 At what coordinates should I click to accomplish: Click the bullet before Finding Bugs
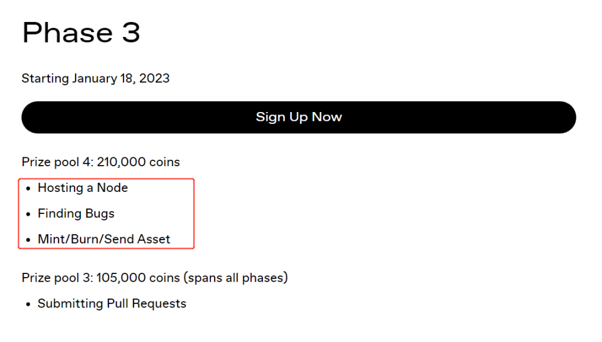[x=29, y=214]
